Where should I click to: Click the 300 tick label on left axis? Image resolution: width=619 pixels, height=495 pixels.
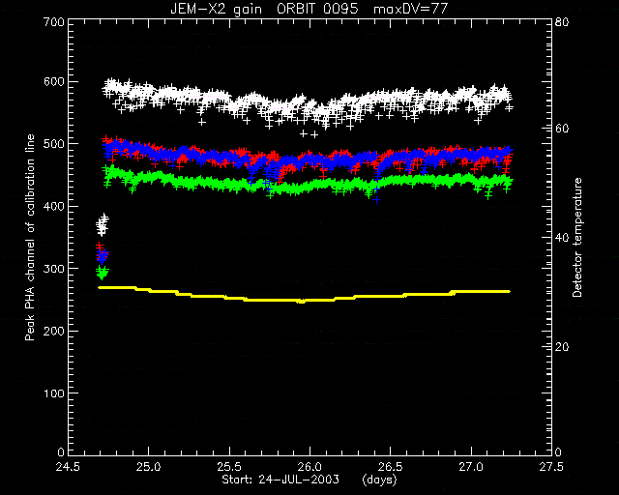click(x=54, y=269)
